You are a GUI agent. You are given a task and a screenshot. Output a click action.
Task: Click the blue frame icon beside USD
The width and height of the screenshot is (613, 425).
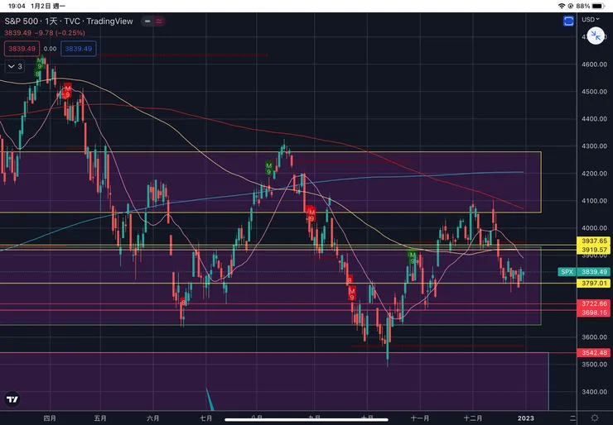(x=568, y=21)
